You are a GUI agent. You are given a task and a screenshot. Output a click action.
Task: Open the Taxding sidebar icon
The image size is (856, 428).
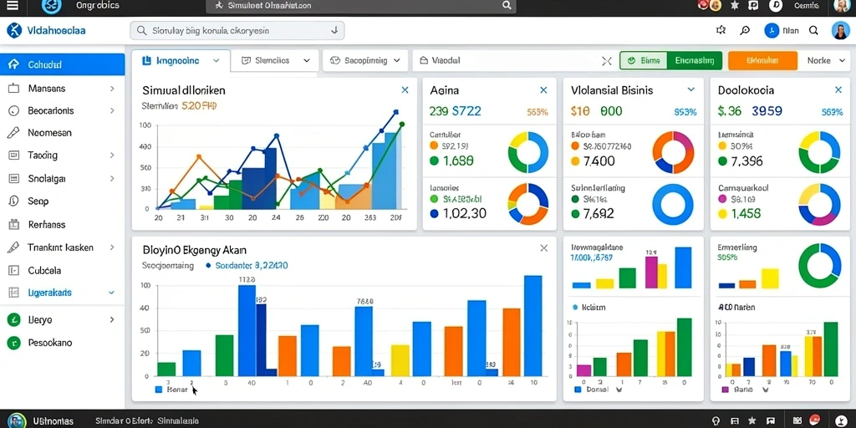tap(13, 155)
